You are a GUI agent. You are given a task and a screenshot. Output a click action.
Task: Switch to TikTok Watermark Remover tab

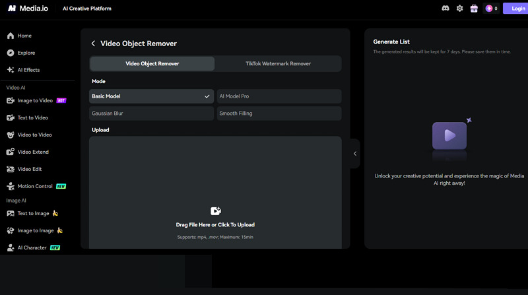278,64
